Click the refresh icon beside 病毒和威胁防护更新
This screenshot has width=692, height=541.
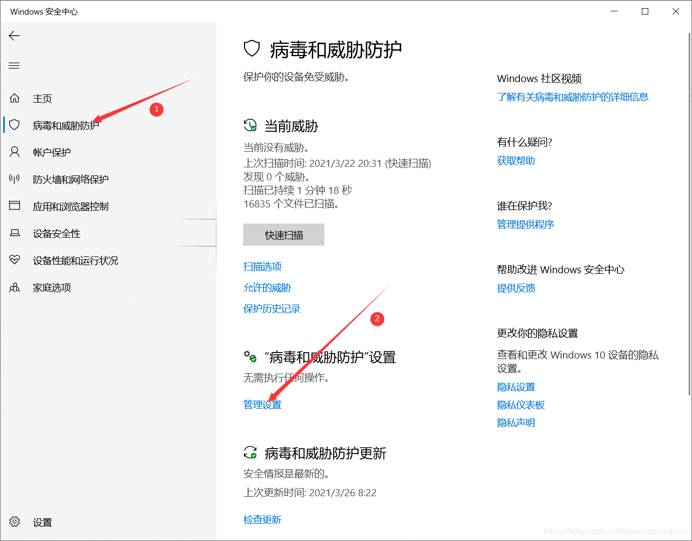[250, 452]
